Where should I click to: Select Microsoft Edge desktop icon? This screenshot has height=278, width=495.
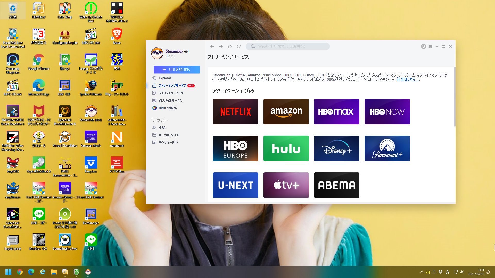pyautogui.click(x=39, y=88)
